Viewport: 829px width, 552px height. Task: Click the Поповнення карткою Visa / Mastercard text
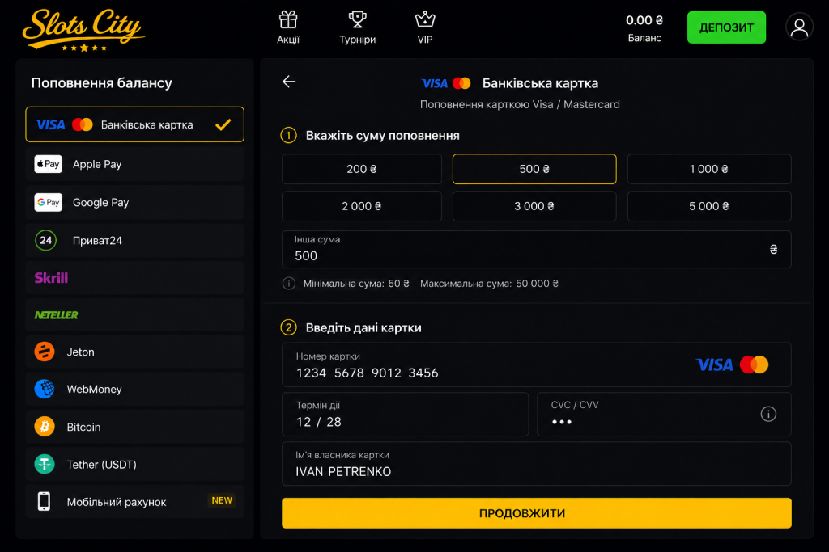click(520, 104)
